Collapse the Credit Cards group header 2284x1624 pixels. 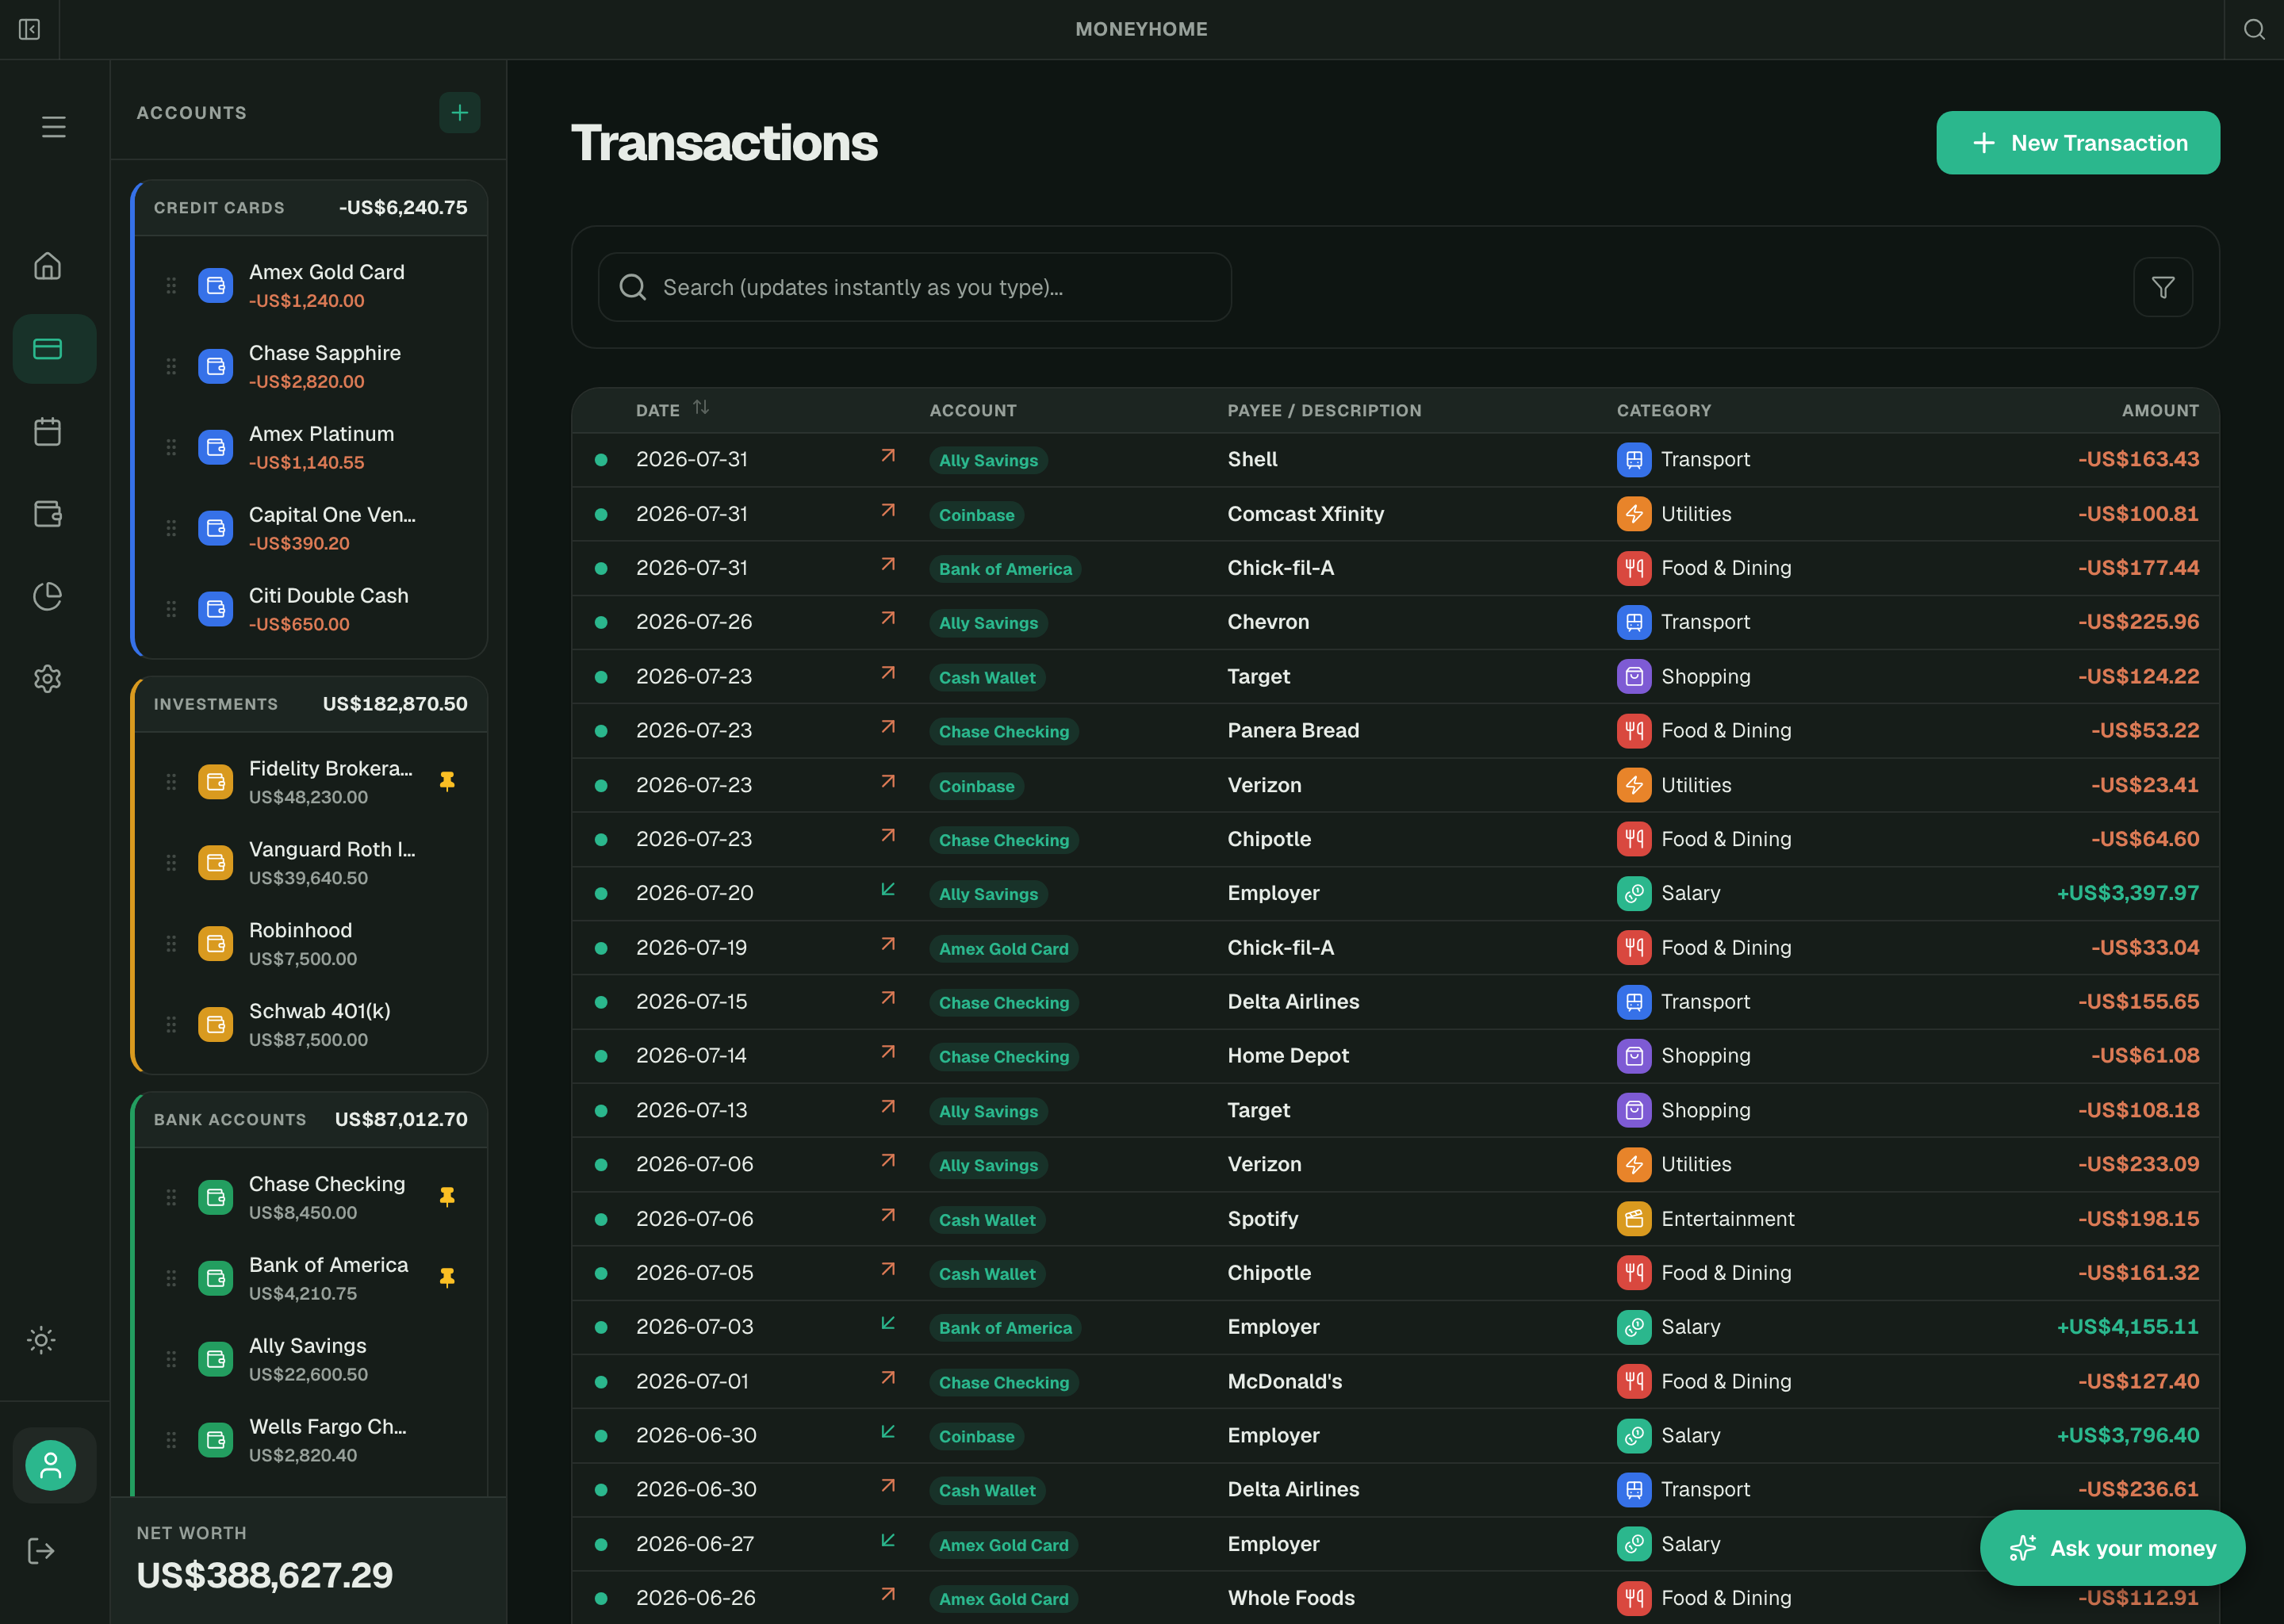coord(310,208)
